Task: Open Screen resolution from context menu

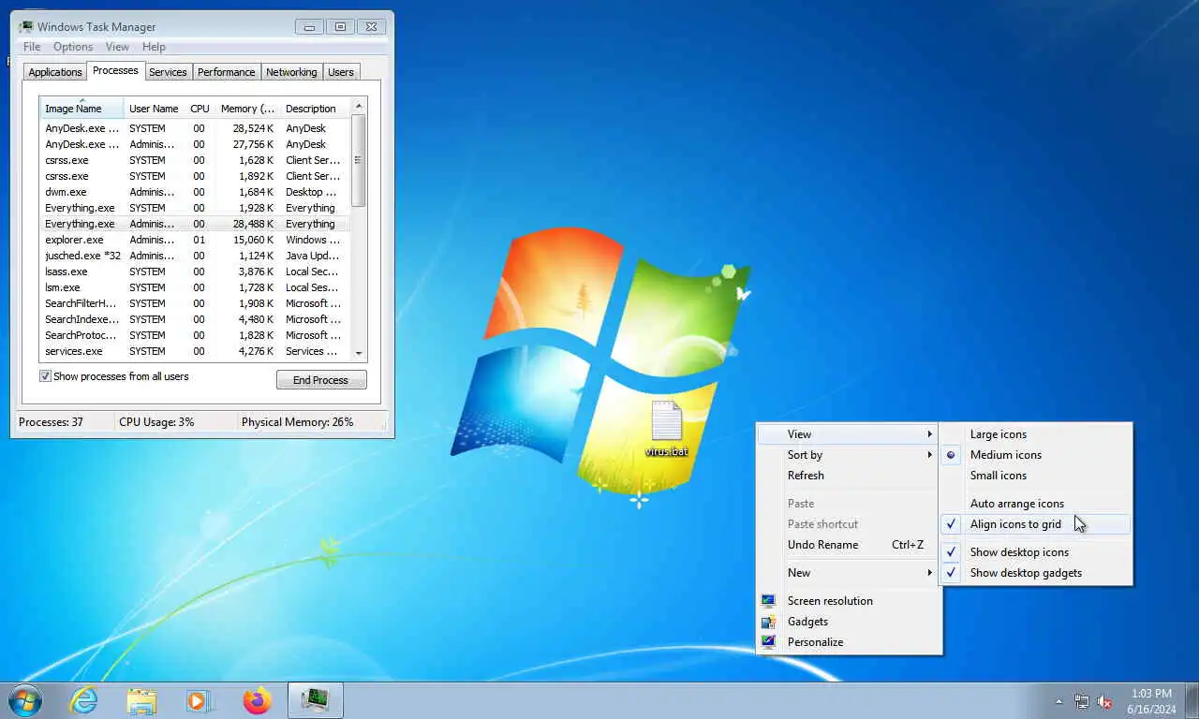Action: click(x=848, y=601)
